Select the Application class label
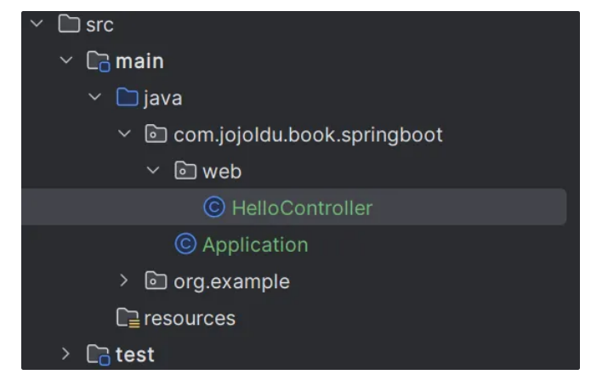Viewport: 608px width, 386px height. click(255, 246)
